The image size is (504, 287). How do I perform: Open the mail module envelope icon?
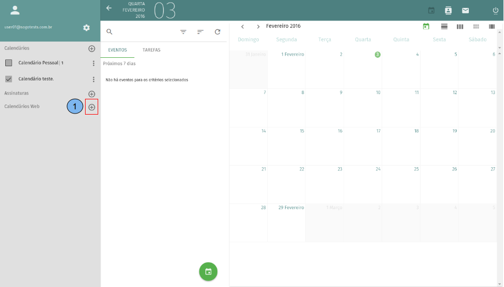pyautogui.click(x=465, y=11)
